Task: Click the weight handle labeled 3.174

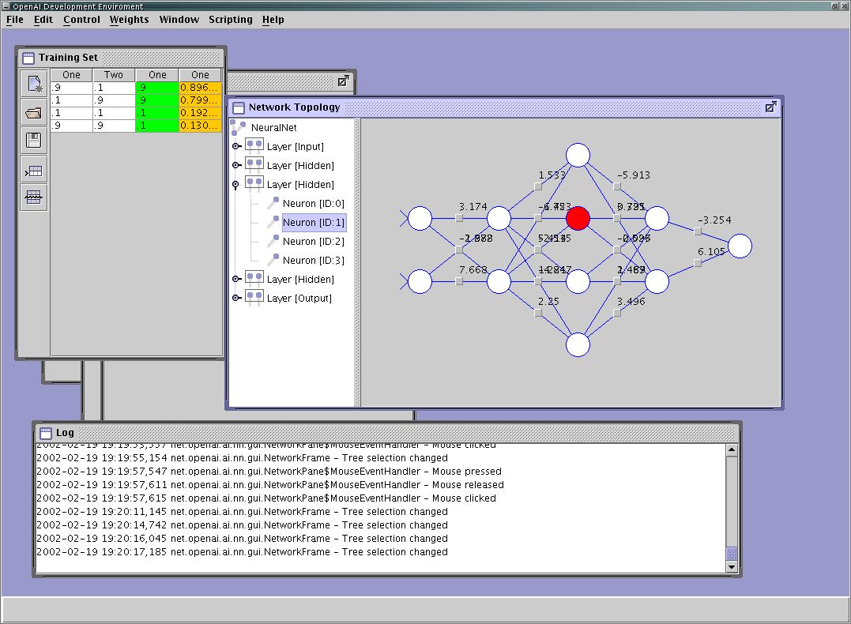Action: tap(459, 218)
